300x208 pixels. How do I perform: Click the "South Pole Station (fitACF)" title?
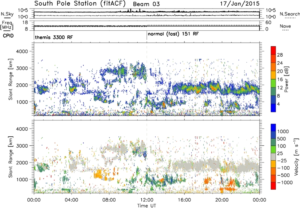(x=80, y=3)
